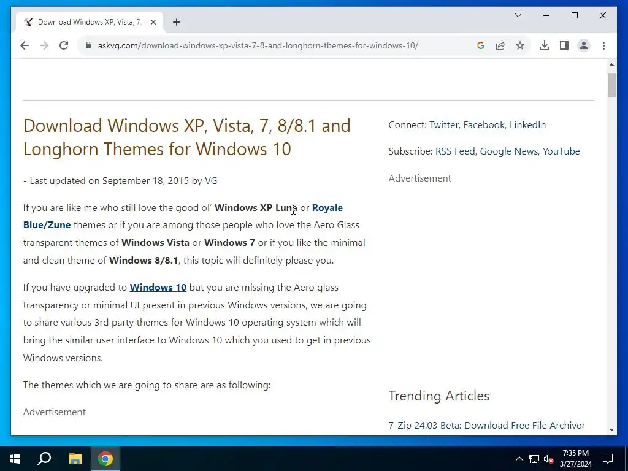628x471 pixels.
Task: Open the Chrome three-dot menu
Action: tap(603, 45)
